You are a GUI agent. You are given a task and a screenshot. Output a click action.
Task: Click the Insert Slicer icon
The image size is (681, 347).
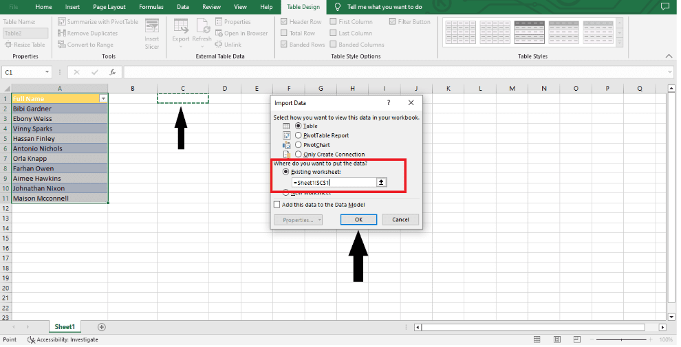pos(151,26)
